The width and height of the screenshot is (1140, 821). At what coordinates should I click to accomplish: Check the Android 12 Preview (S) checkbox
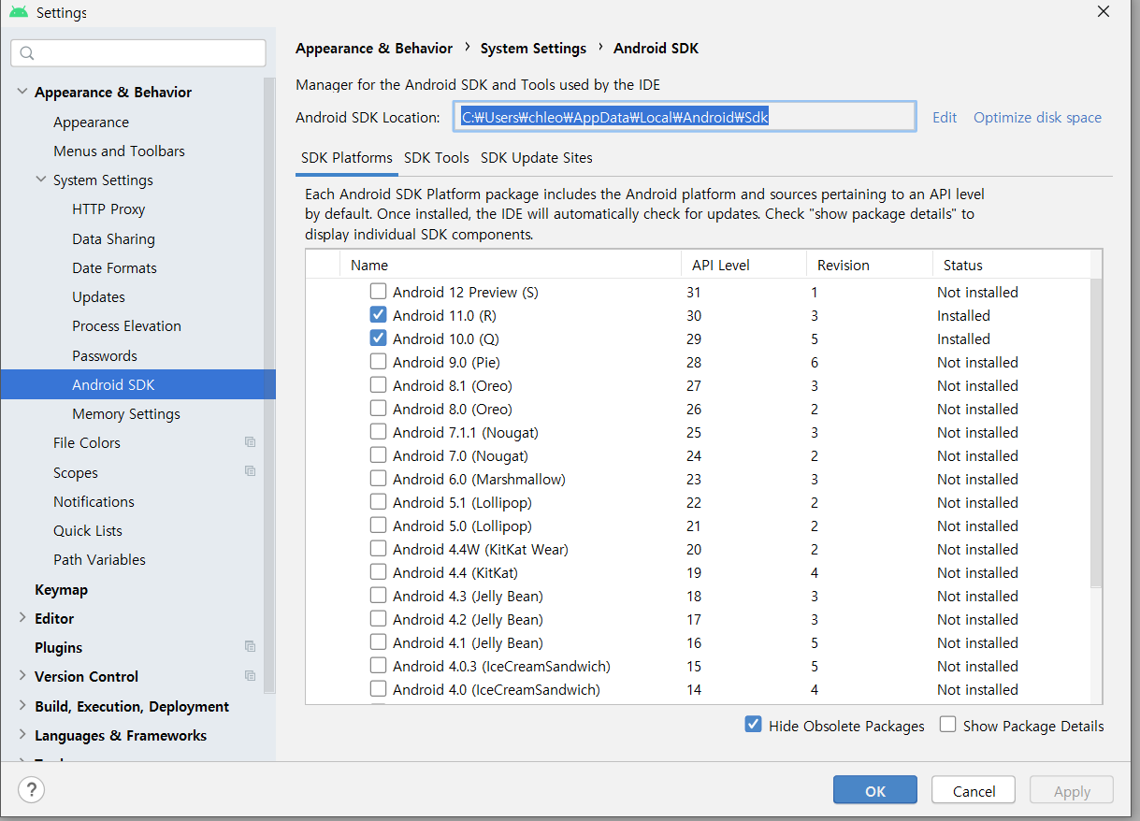[378, 292]
